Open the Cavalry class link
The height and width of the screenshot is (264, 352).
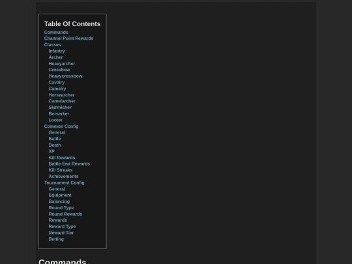point(56,82)
